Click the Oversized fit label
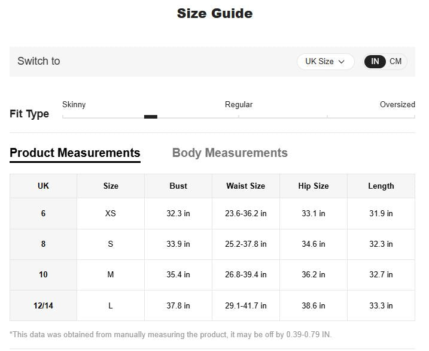Screen dimensions: 429x351 click(x=397, y=104)
